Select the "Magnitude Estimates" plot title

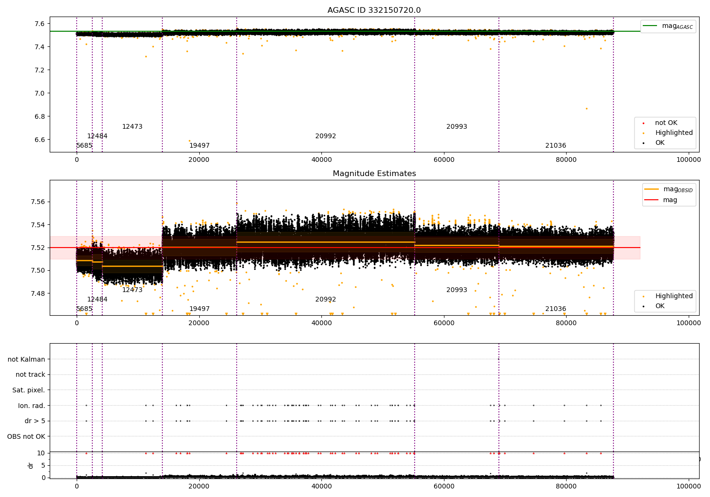(x=374, y=174)
